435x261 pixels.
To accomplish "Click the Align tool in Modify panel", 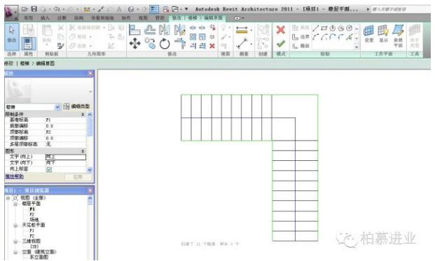I will [134, 30].
